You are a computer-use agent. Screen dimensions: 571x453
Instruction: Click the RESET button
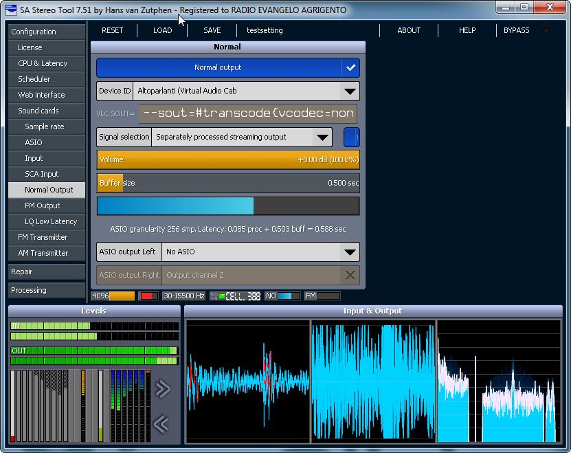pos(112,31)
